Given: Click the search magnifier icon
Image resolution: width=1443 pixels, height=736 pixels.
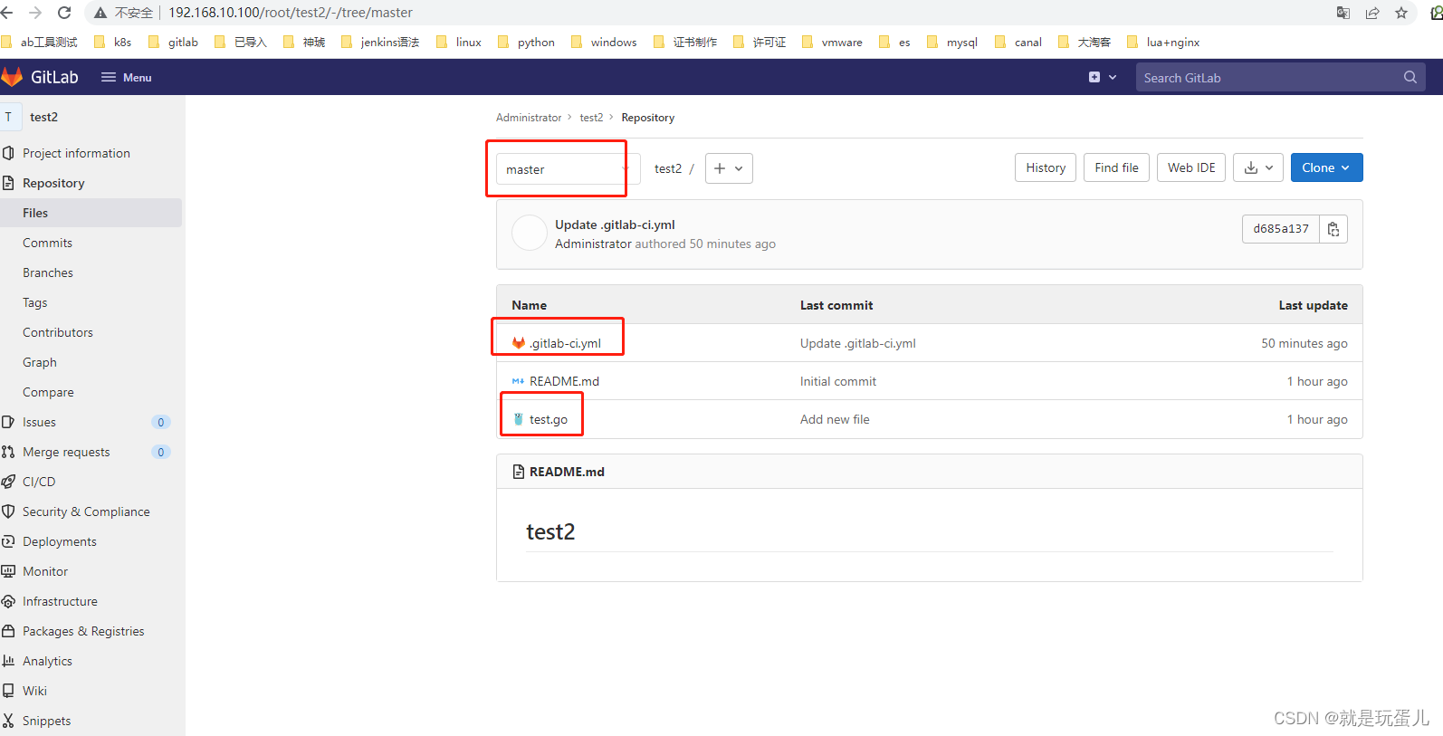Looking at the screenshot, I should click(1410, 78).
